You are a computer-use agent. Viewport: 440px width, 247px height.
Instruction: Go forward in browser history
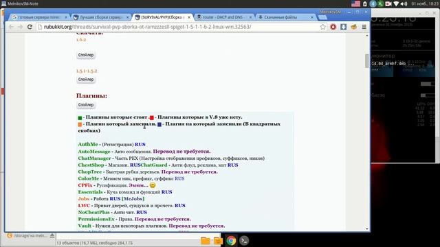coord(21,27)
